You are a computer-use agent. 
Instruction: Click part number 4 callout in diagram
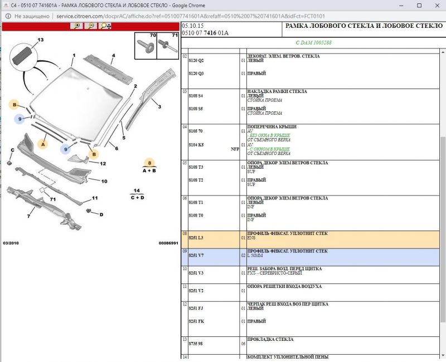113,56
